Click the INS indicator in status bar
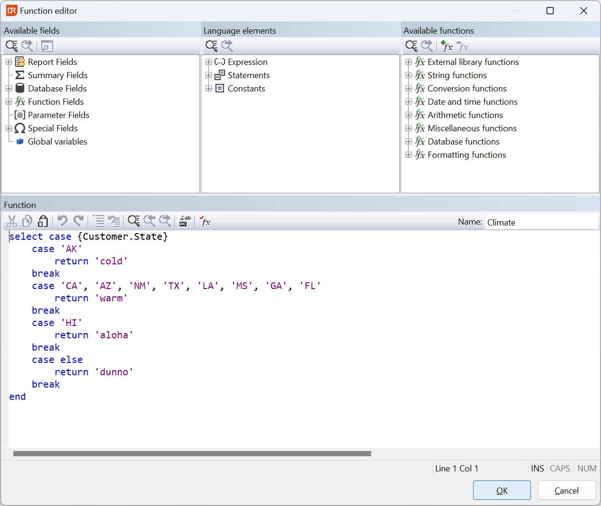The width and height of the screenshot is (601, 506). coord(537,468)
